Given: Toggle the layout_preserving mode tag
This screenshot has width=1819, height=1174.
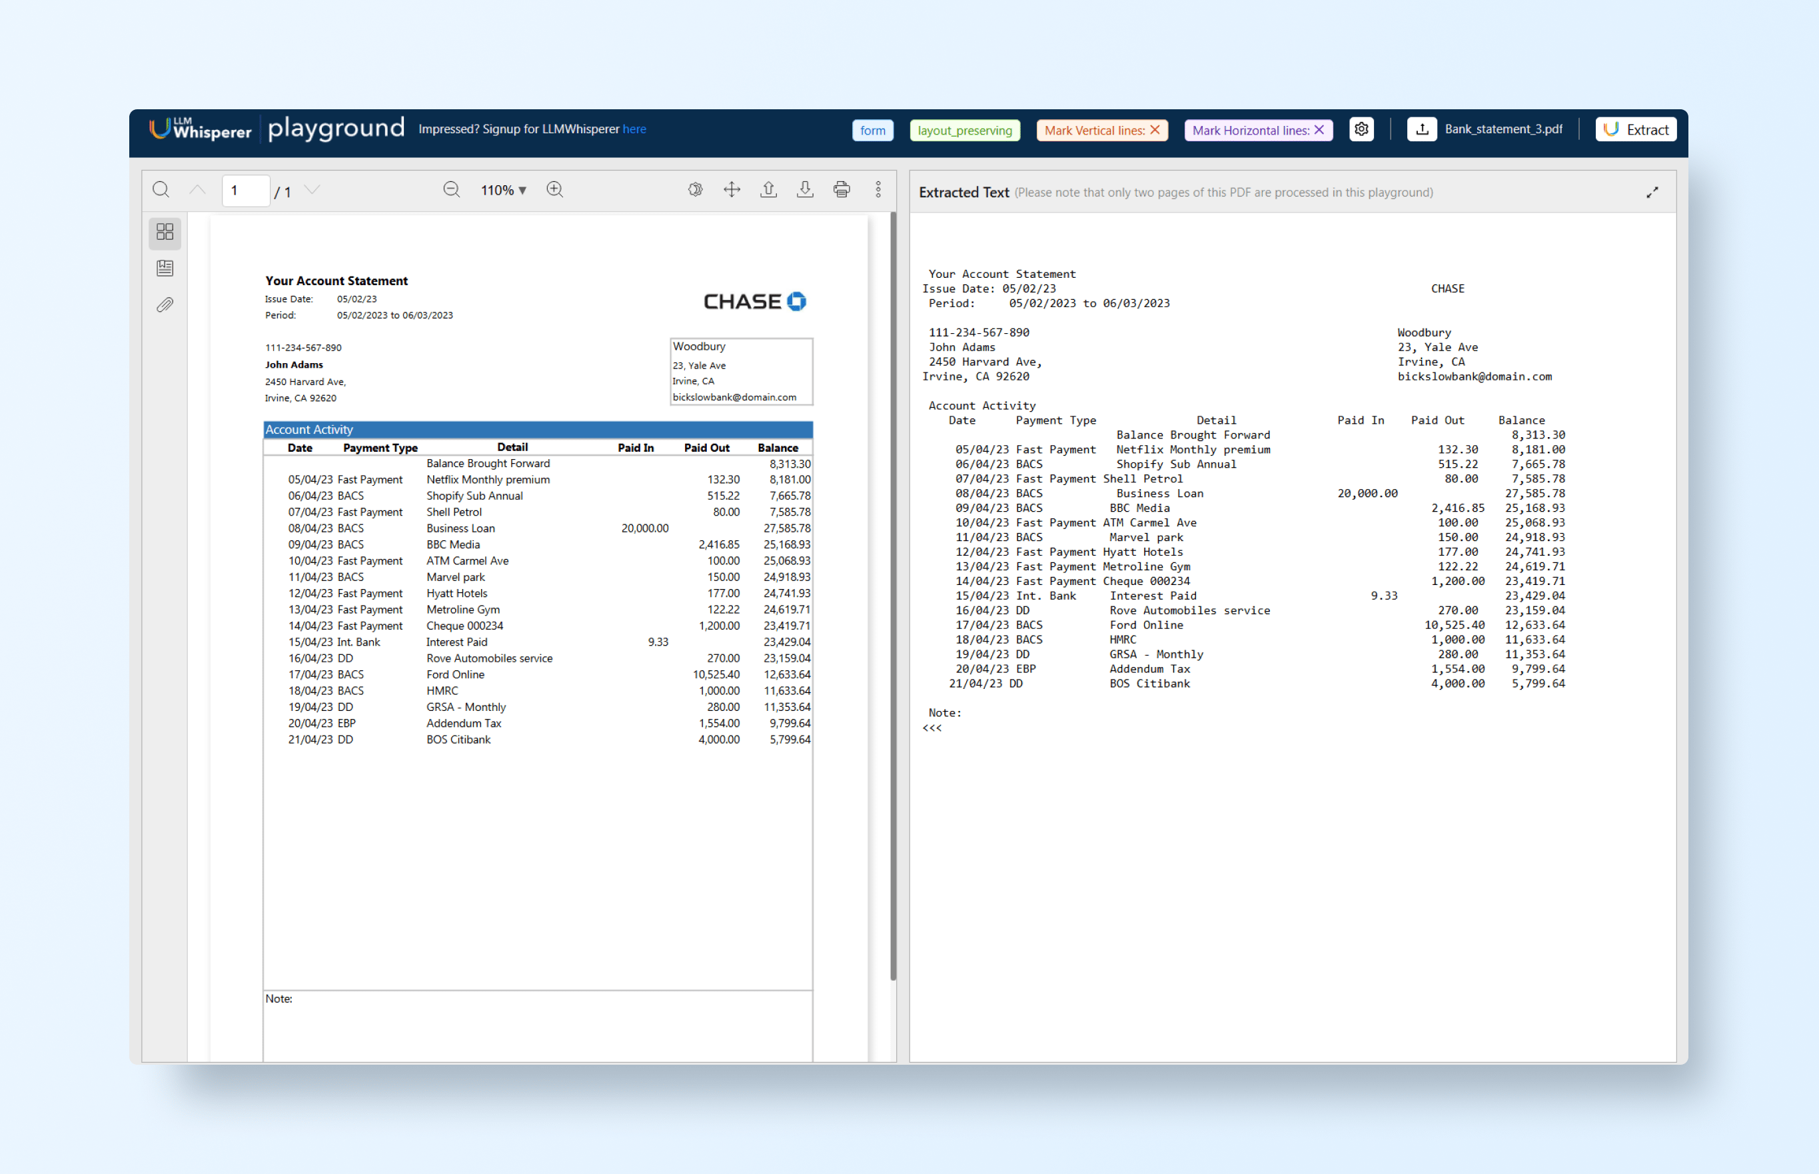Looking at the screenshot, I should pyautogui.click(x=964, y=131).
